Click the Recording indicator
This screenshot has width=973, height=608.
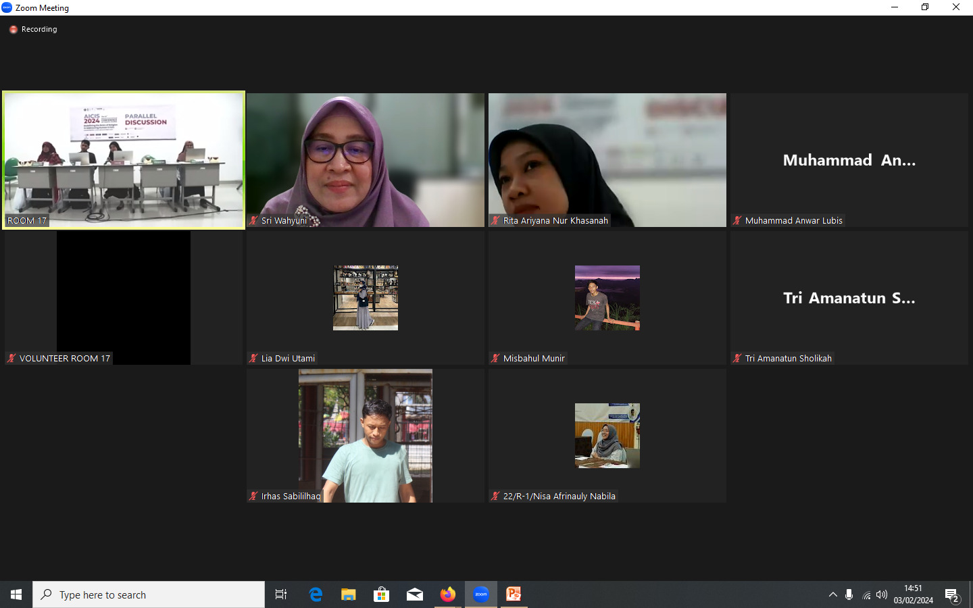coord(33,29)
